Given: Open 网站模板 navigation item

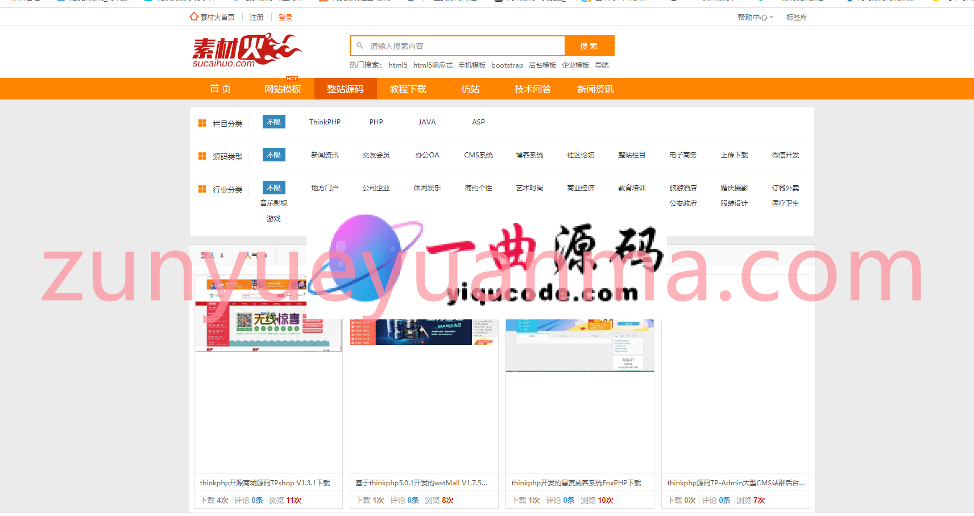Looking at the screenshot, I should 283,89.
